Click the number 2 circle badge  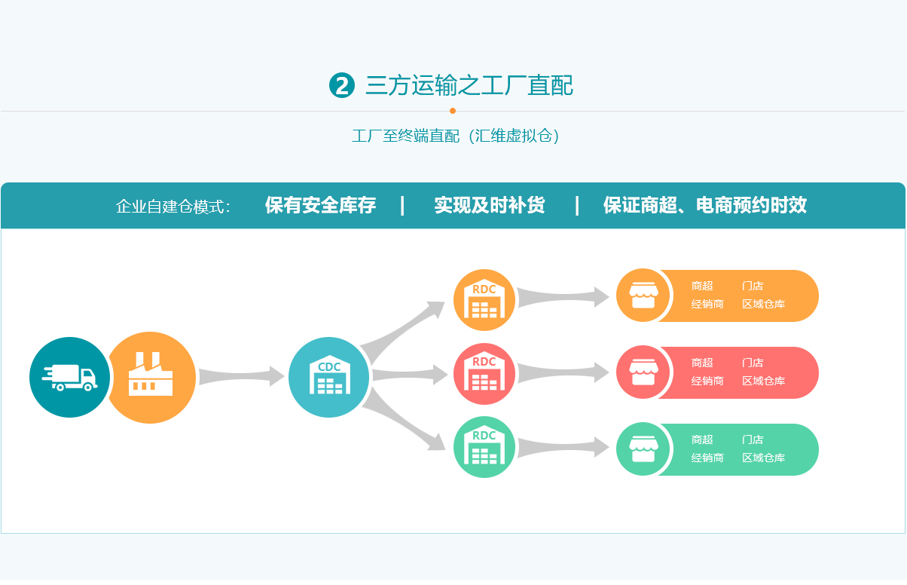pos(342,86)
